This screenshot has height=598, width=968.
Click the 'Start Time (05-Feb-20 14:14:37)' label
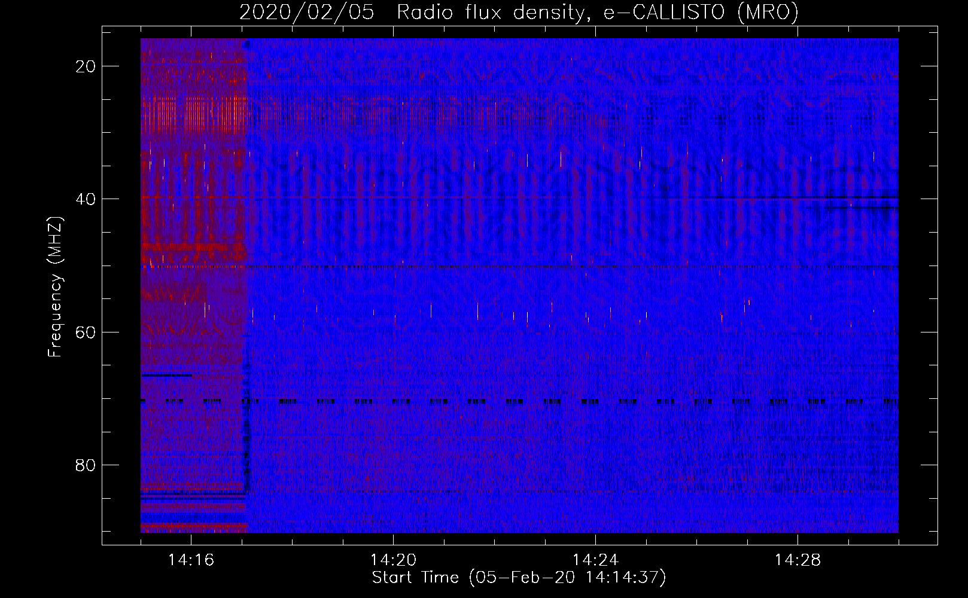(x=519, y=578)
